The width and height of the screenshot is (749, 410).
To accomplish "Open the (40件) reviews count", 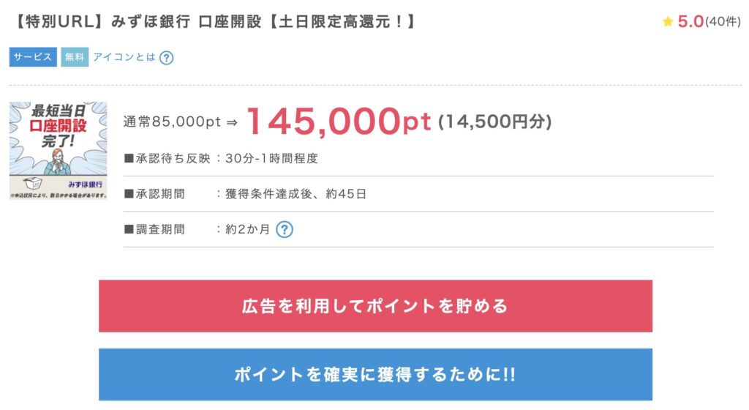I will tap(723, 22).
